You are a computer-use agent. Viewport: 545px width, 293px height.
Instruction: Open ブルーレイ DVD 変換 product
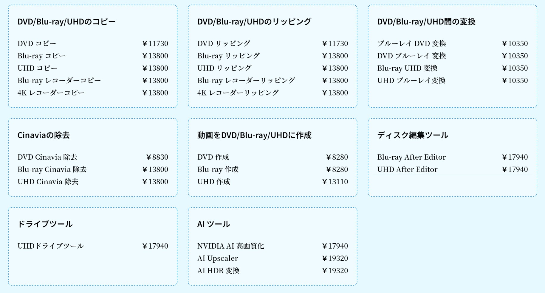pyautogui.click(x=452, y=43)
